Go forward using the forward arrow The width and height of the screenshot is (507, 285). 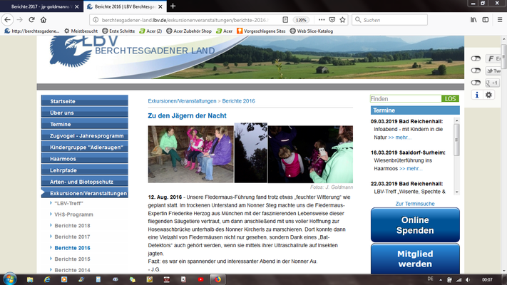point(20,20)
